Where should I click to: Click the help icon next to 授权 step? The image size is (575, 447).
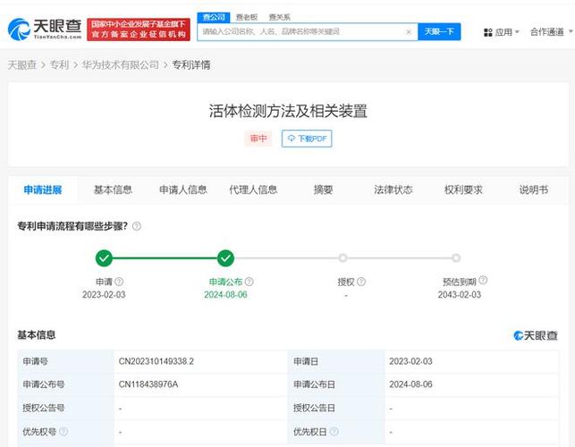point(361,282)
